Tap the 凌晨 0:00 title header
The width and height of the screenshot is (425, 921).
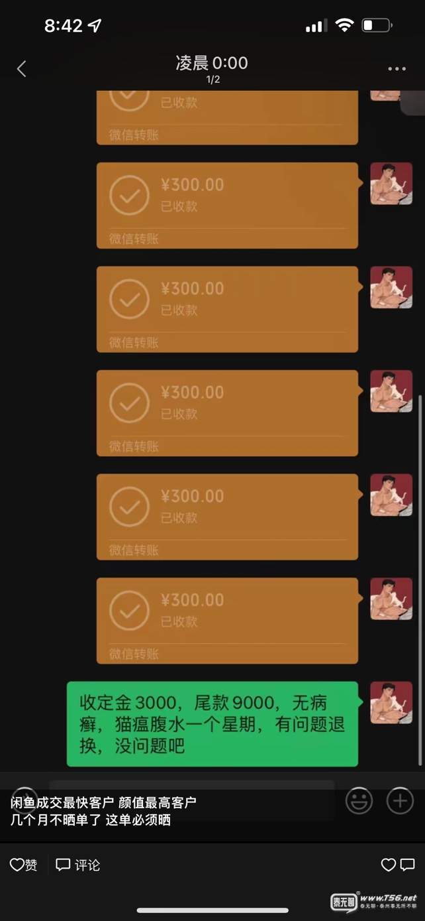[212, 63]
